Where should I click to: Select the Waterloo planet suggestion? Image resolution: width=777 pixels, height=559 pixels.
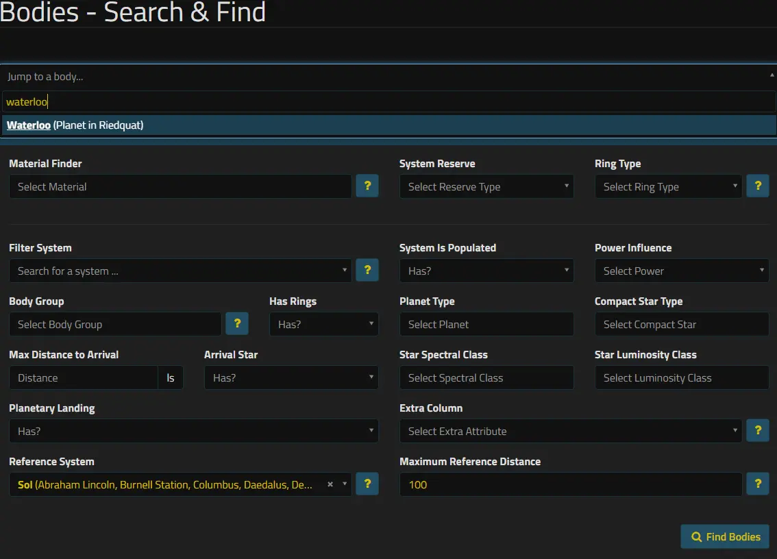tap(389, 125)
